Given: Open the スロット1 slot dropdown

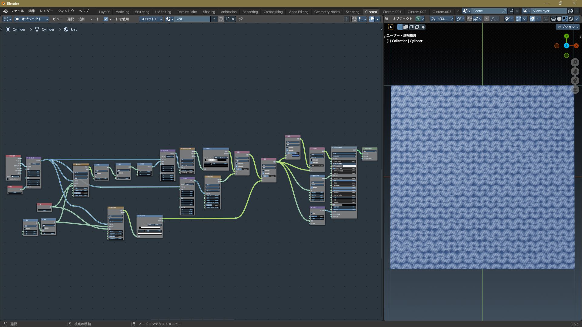Looking at the screenshot, I should (151, 19).
